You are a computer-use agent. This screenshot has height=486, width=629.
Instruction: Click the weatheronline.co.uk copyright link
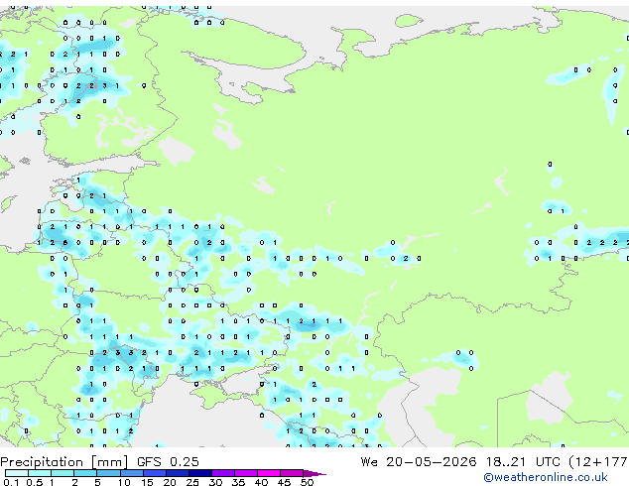click(x=545, y=477)
